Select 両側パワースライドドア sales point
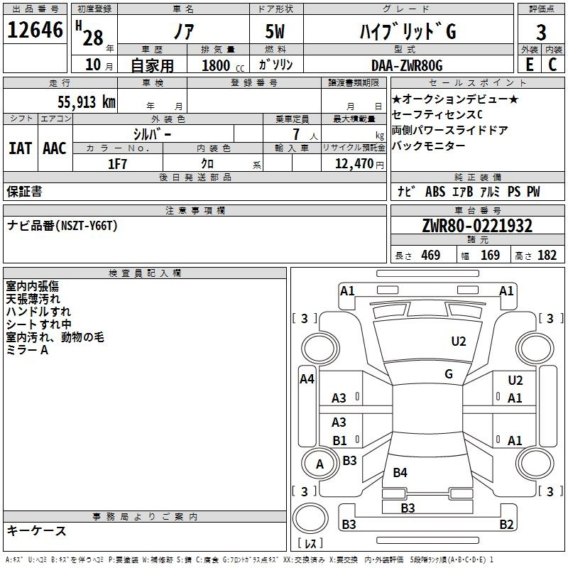 click(x=450, y=130)
